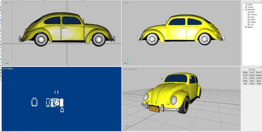The image size is (262, 132).
Task: Click the New York license plate
Action: (154, 109)
